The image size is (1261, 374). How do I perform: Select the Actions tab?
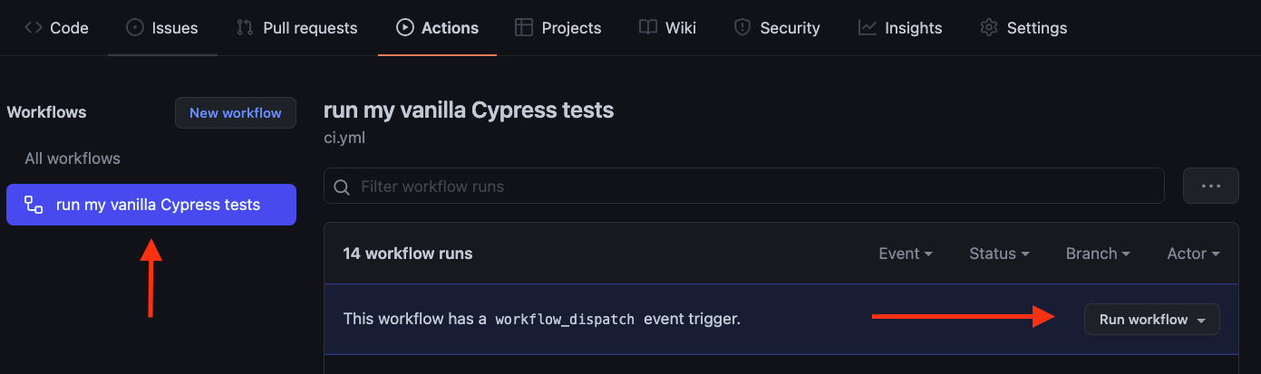click(437, 28)
